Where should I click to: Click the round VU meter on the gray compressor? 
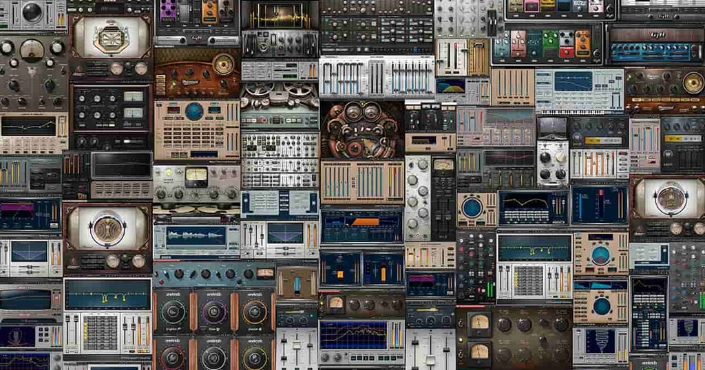(x=32, y=48)
